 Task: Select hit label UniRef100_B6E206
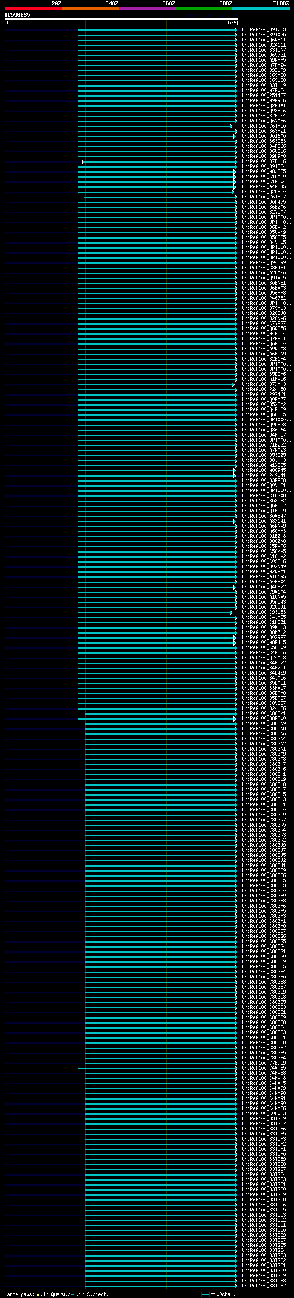point(263,207)
